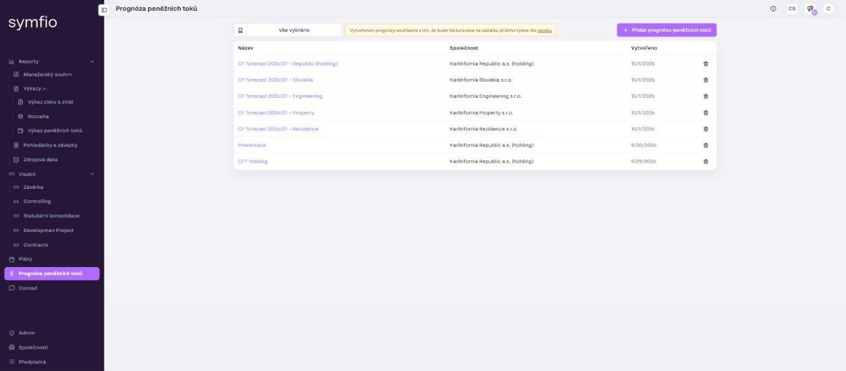This screenshot has width=846, height=371.
Task: Click 'Karlinfornia Property s.r.o.' cell
Action: [x=482, y=113]
